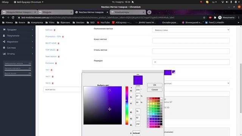This screenshot has height=136, width=242.
Task: Click the vertical rainbow hue slider
Action: [x=127, y=105]
